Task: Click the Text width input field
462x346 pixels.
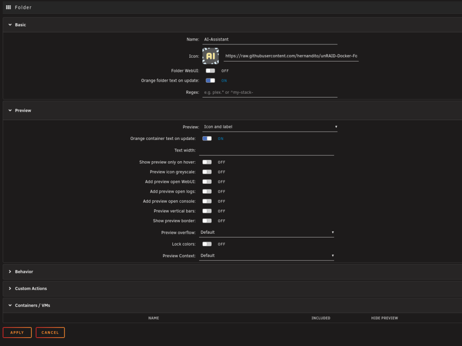Action: [x=267, y=151]
